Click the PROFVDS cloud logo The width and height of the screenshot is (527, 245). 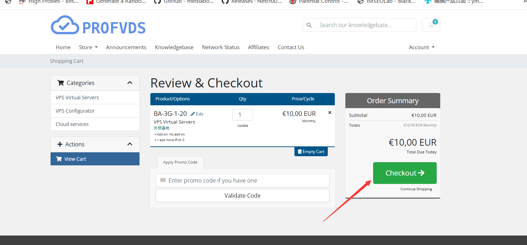point(98,26)
